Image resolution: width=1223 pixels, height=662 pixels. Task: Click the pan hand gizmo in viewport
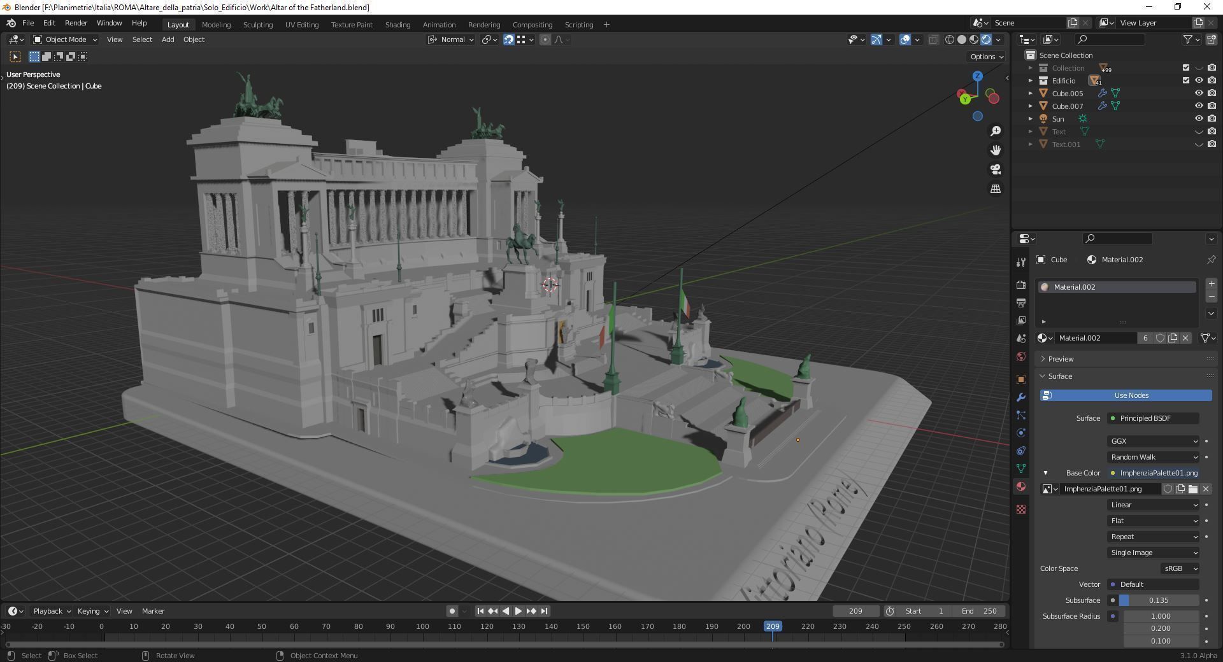point(995,150)
